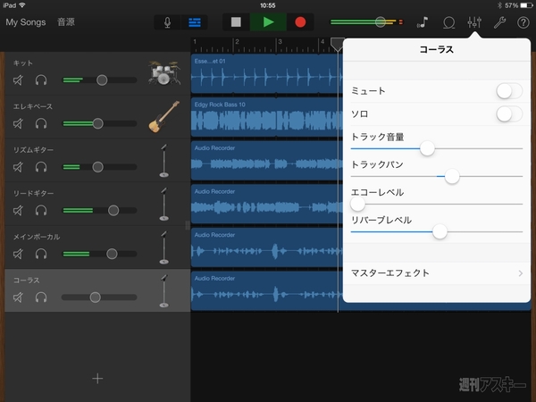Mute the キット track

tap(19, 80)
